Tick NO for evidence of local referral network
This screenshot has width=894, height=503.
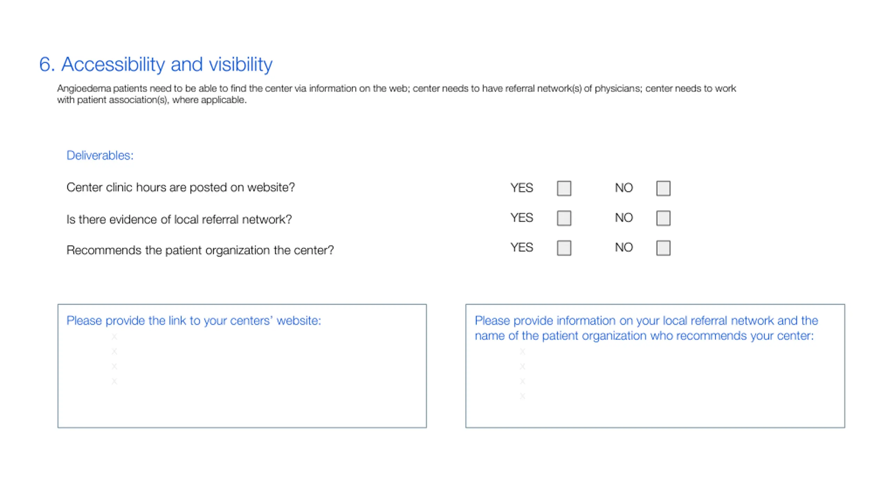(663, 218)
